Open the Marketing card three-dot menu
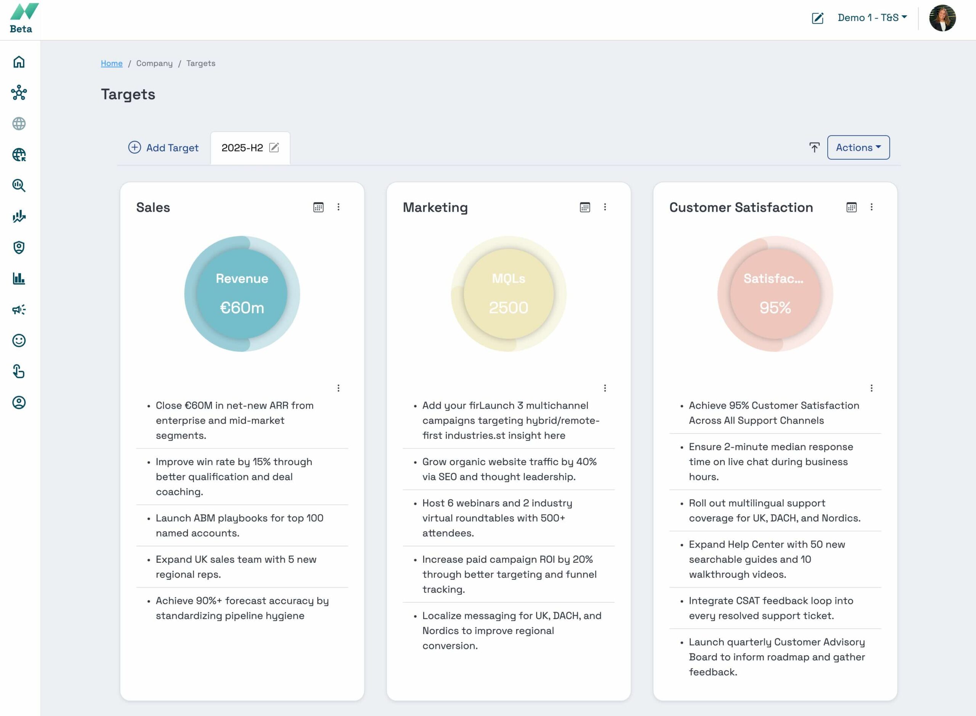Image resolution: width=976 pixels, height=716 pixels. coord(605,207)
